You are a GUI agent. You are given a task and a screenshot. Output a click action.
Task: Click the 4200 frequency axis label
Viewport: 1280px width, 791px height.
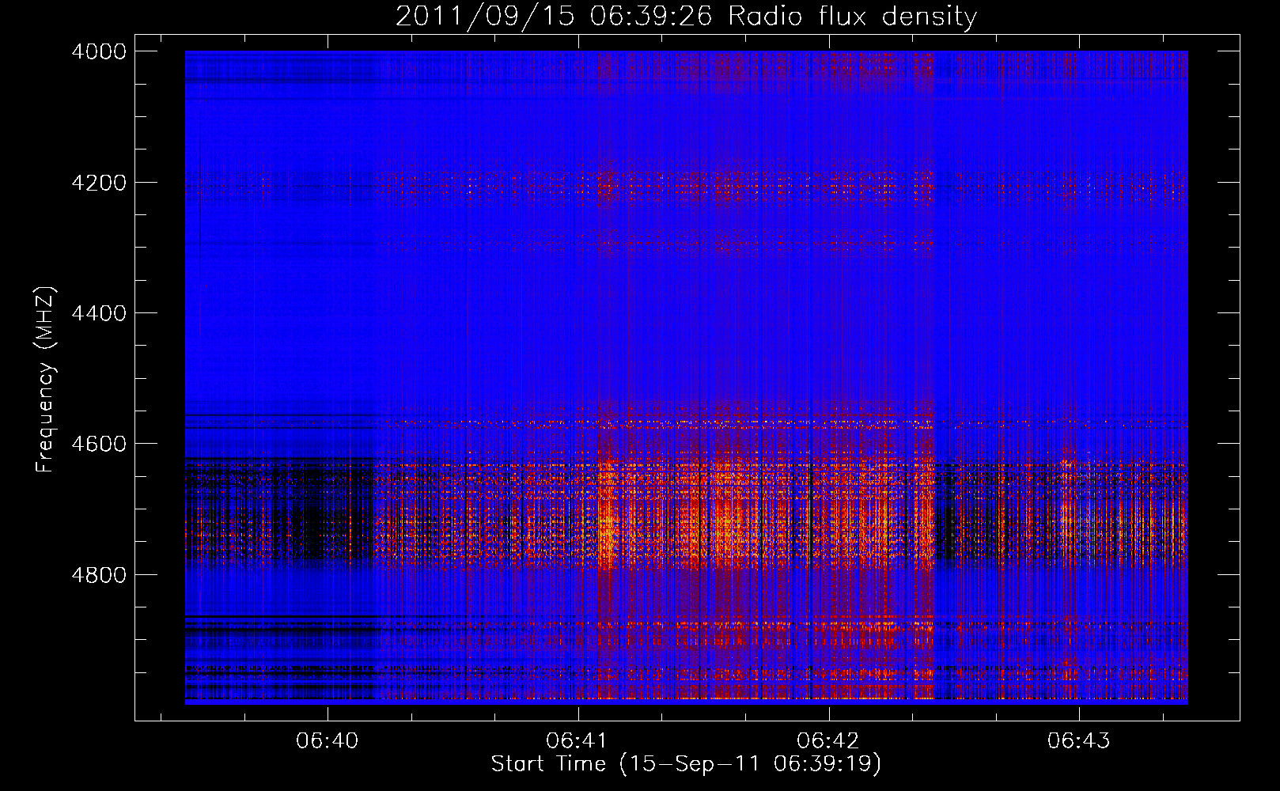99,183
